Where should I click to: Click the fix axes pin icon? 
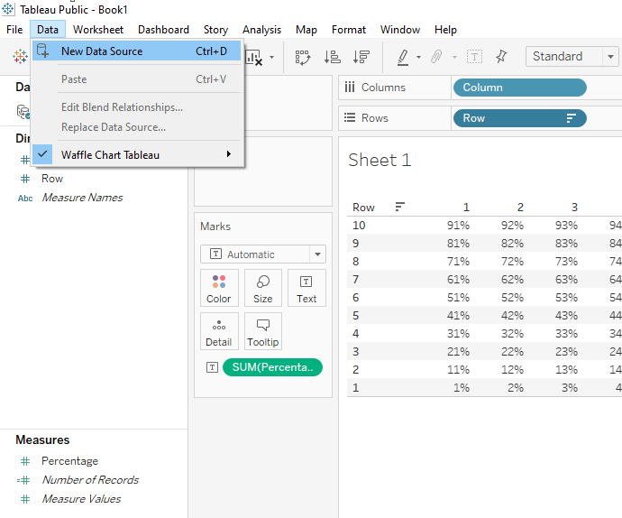pos(501,57)
